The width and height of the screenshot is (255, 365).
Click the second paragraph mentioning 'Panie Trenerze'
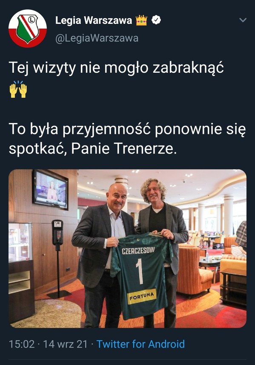pyautogui.click(x=127, y=139)
